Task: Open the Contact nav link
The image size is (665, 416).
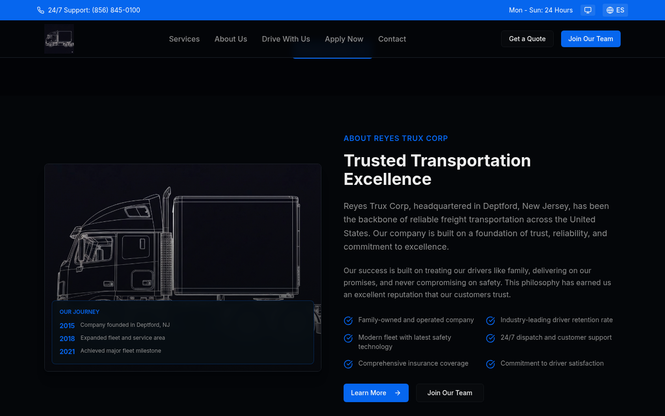Action: click(x=392, y=39)
